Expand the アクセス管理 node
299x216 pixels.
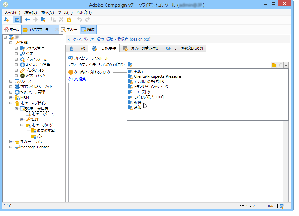click(x=16, y=48)
